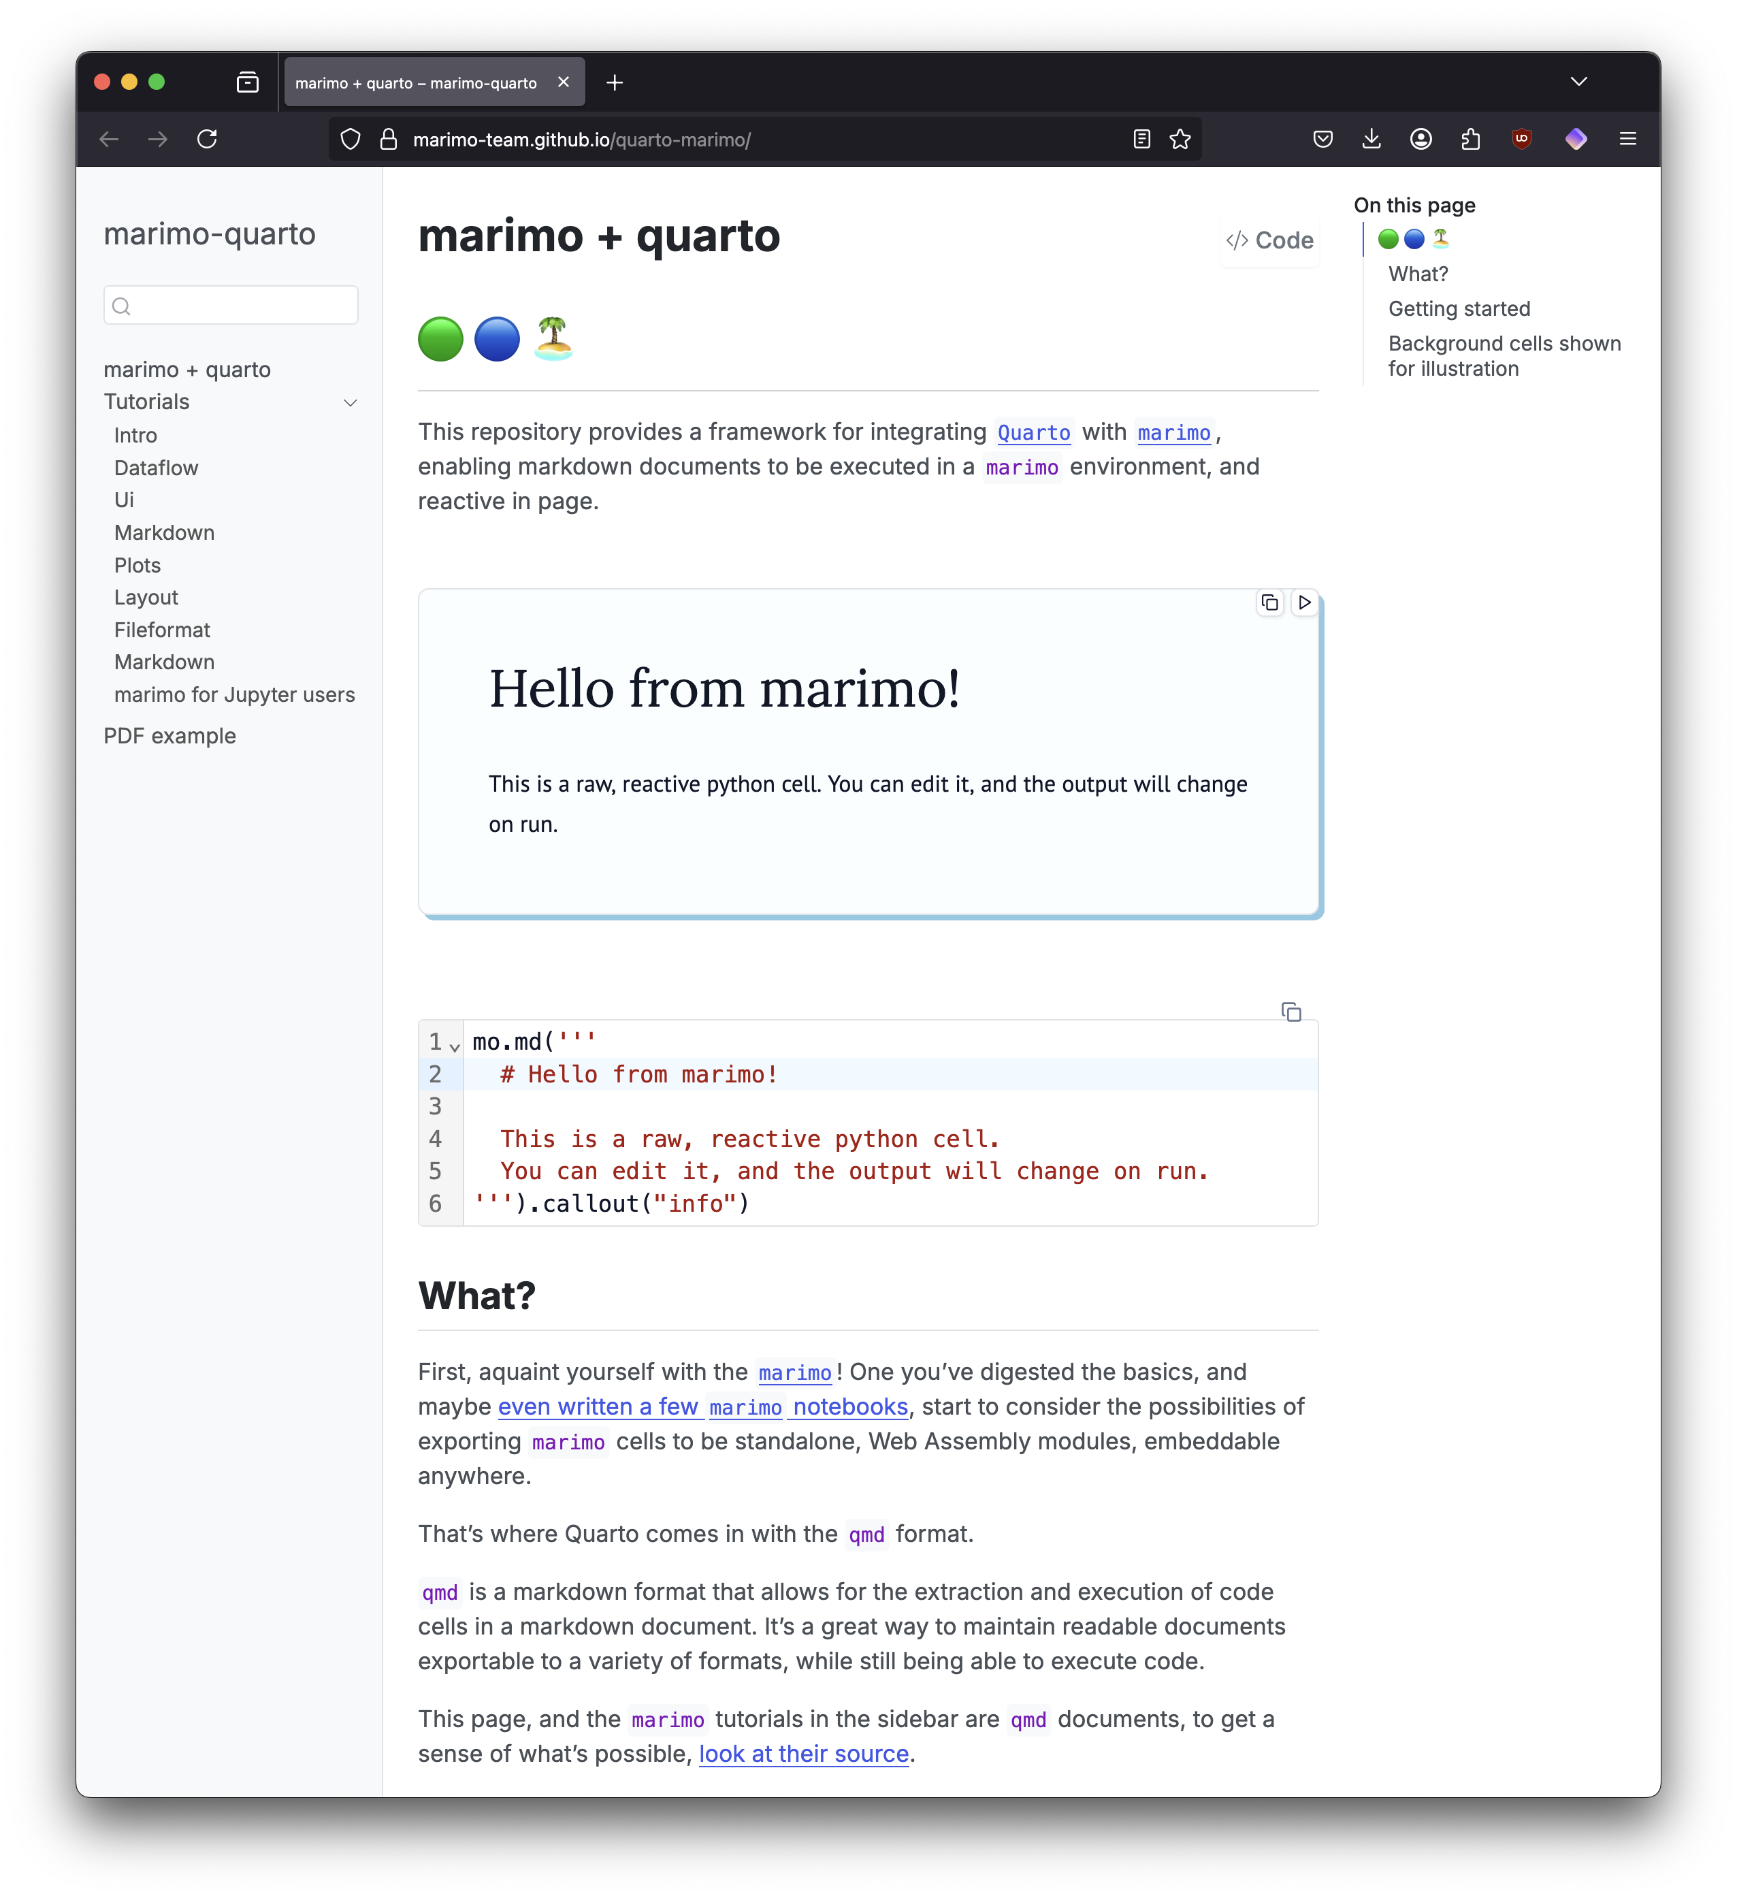Open marimo for Jupyter users tutorial

234,695
